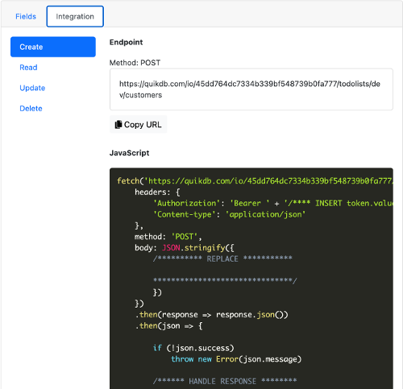Click the JavaScript heading
The width and height of the screenshot is (403, 389).
tap(129, 153)
